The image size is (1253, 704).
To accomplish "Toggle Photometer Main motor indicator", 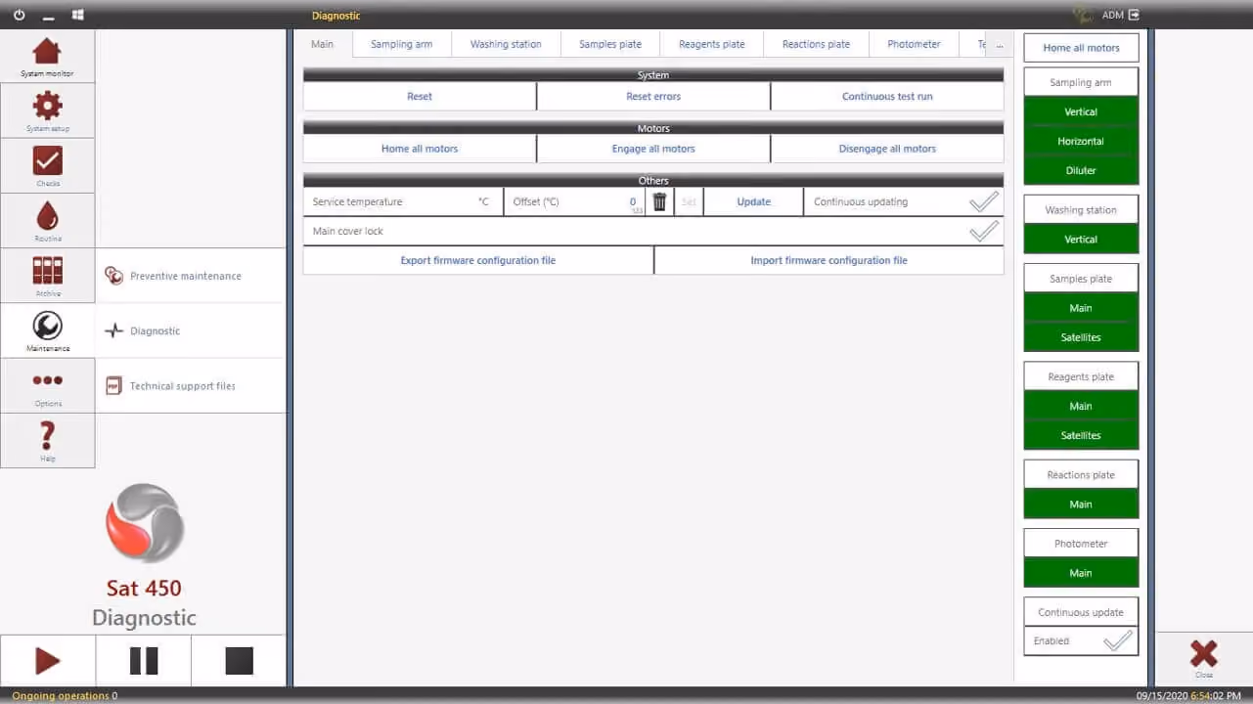I will coord(1081,573).
